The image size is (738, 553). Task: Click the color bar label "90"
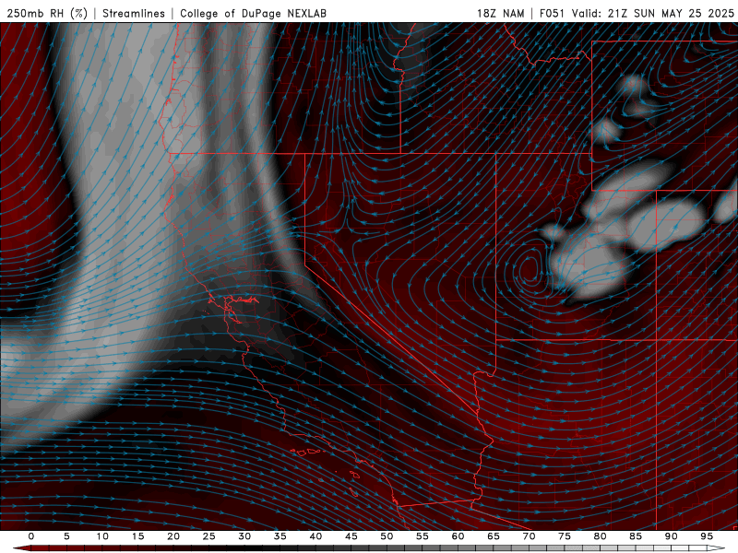click(x=671, y=536)
